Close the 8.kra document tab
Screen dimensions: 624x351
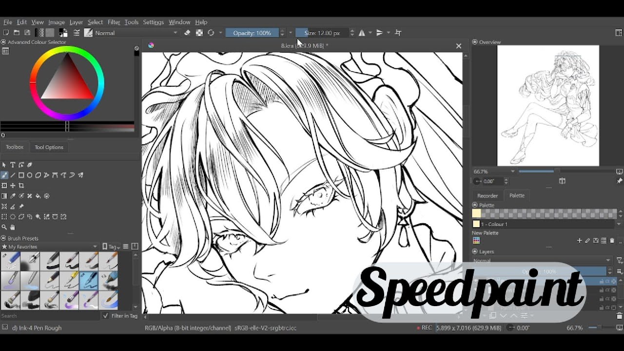tap(458, 46)
